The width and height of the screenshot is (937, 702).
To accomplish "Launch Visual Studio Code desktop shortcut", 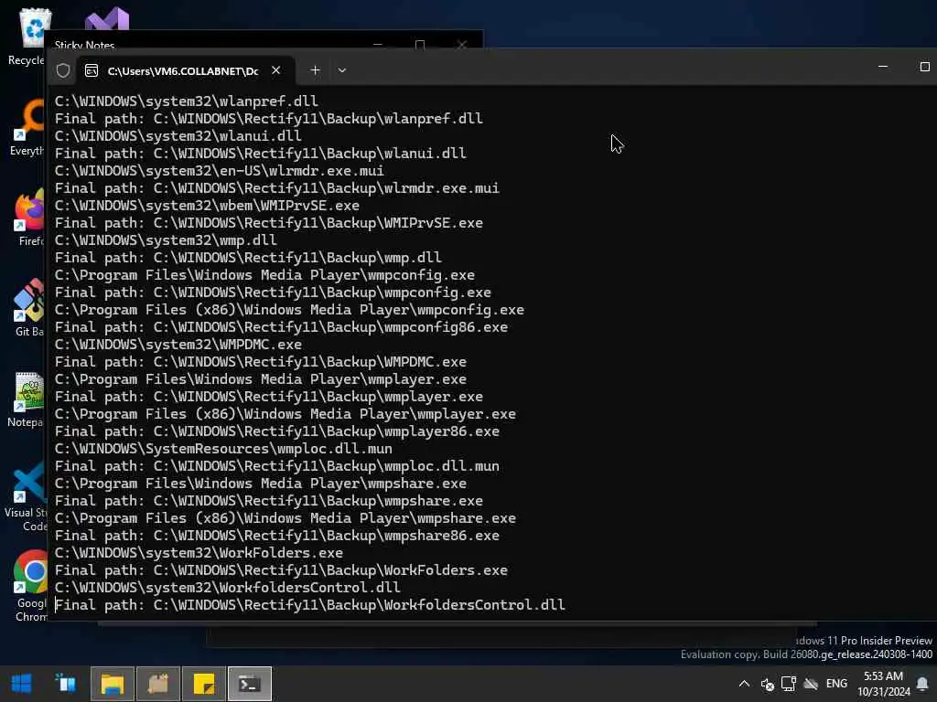I will (x=25, y=496).
